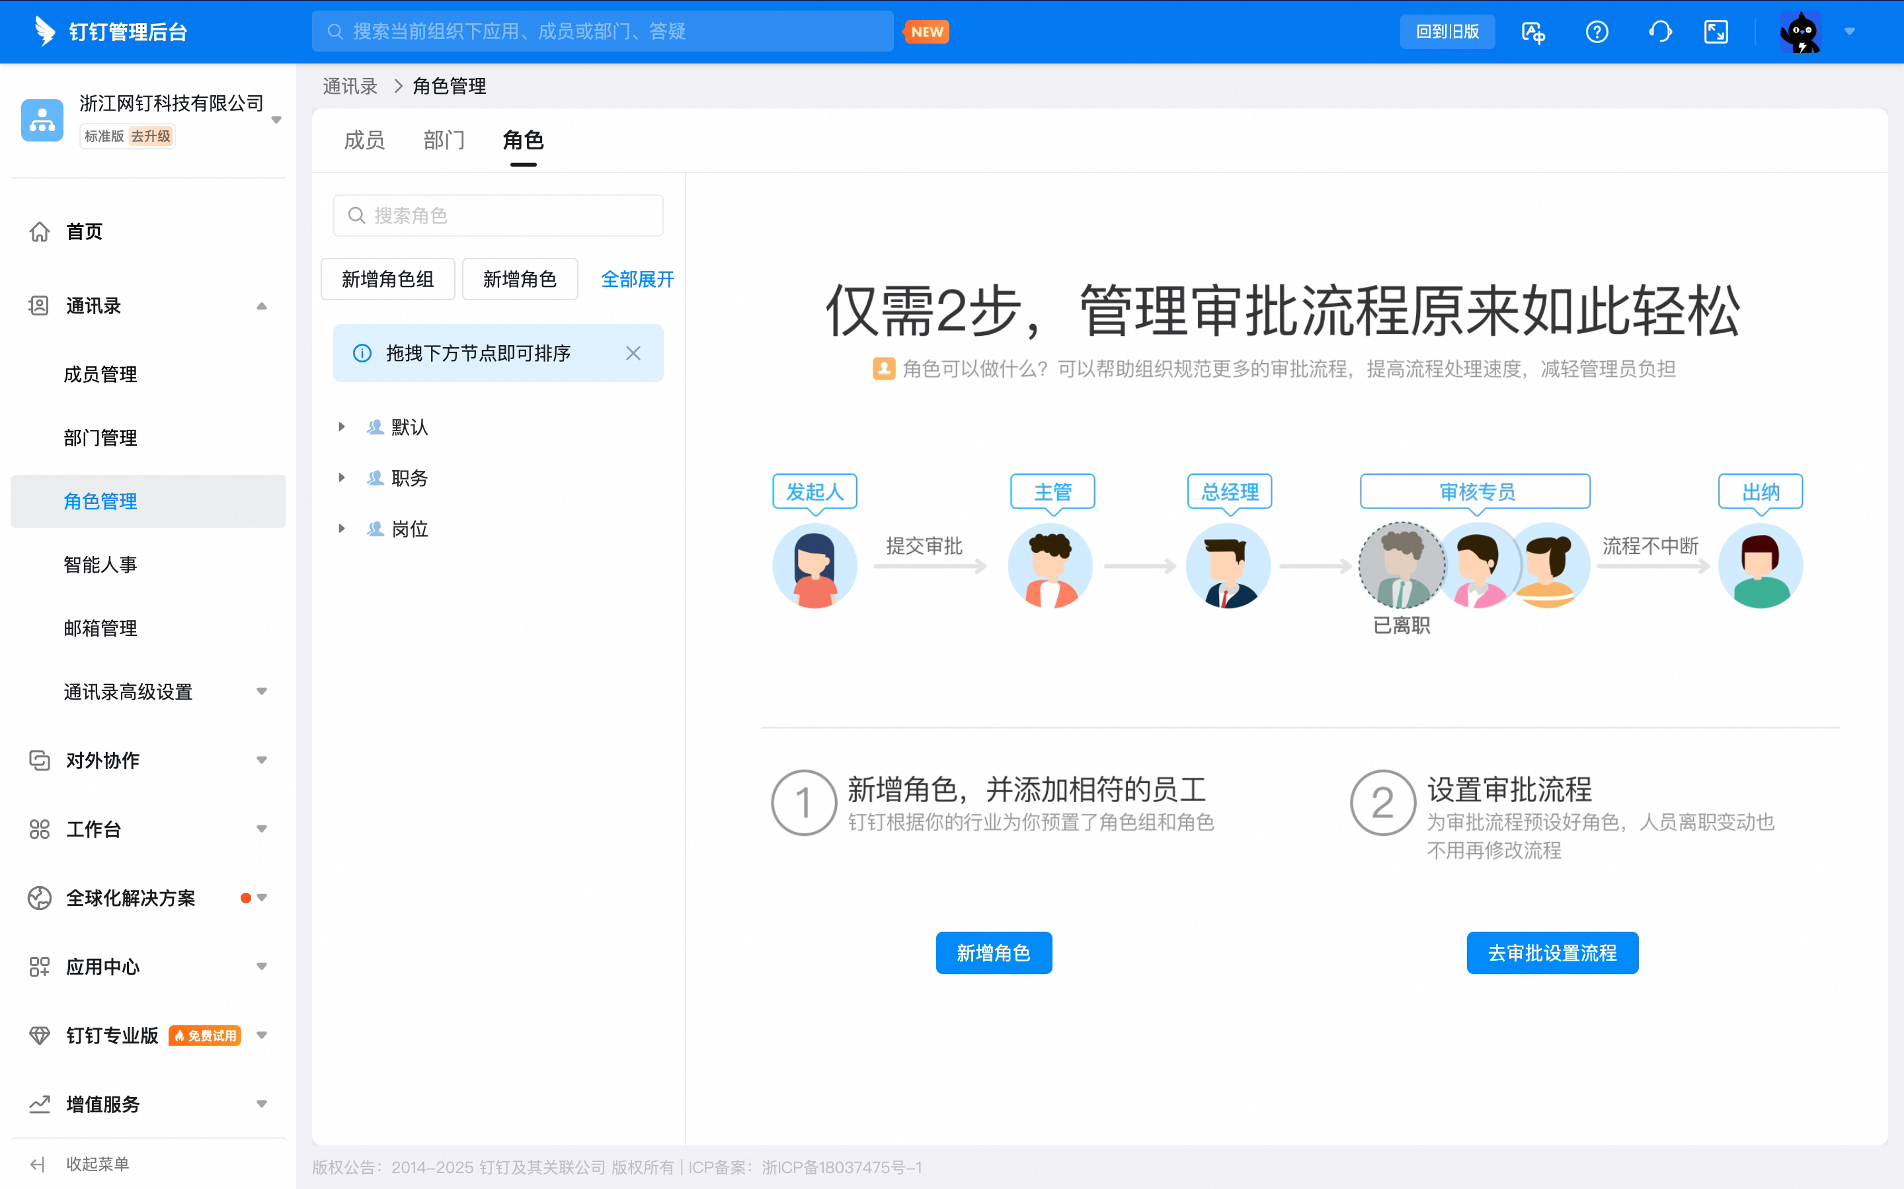Focus the 搜索角色 input field

click(498, 216)
